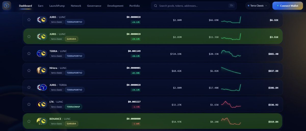Click the TERRASWAP tag on LTK / LUNC
The image size is (306, 131).
(73, 107)
